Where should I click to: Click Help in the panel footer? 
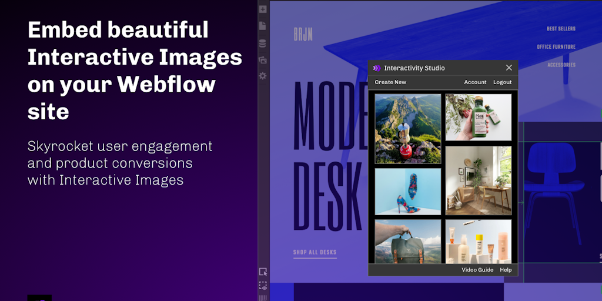(506, 270)
